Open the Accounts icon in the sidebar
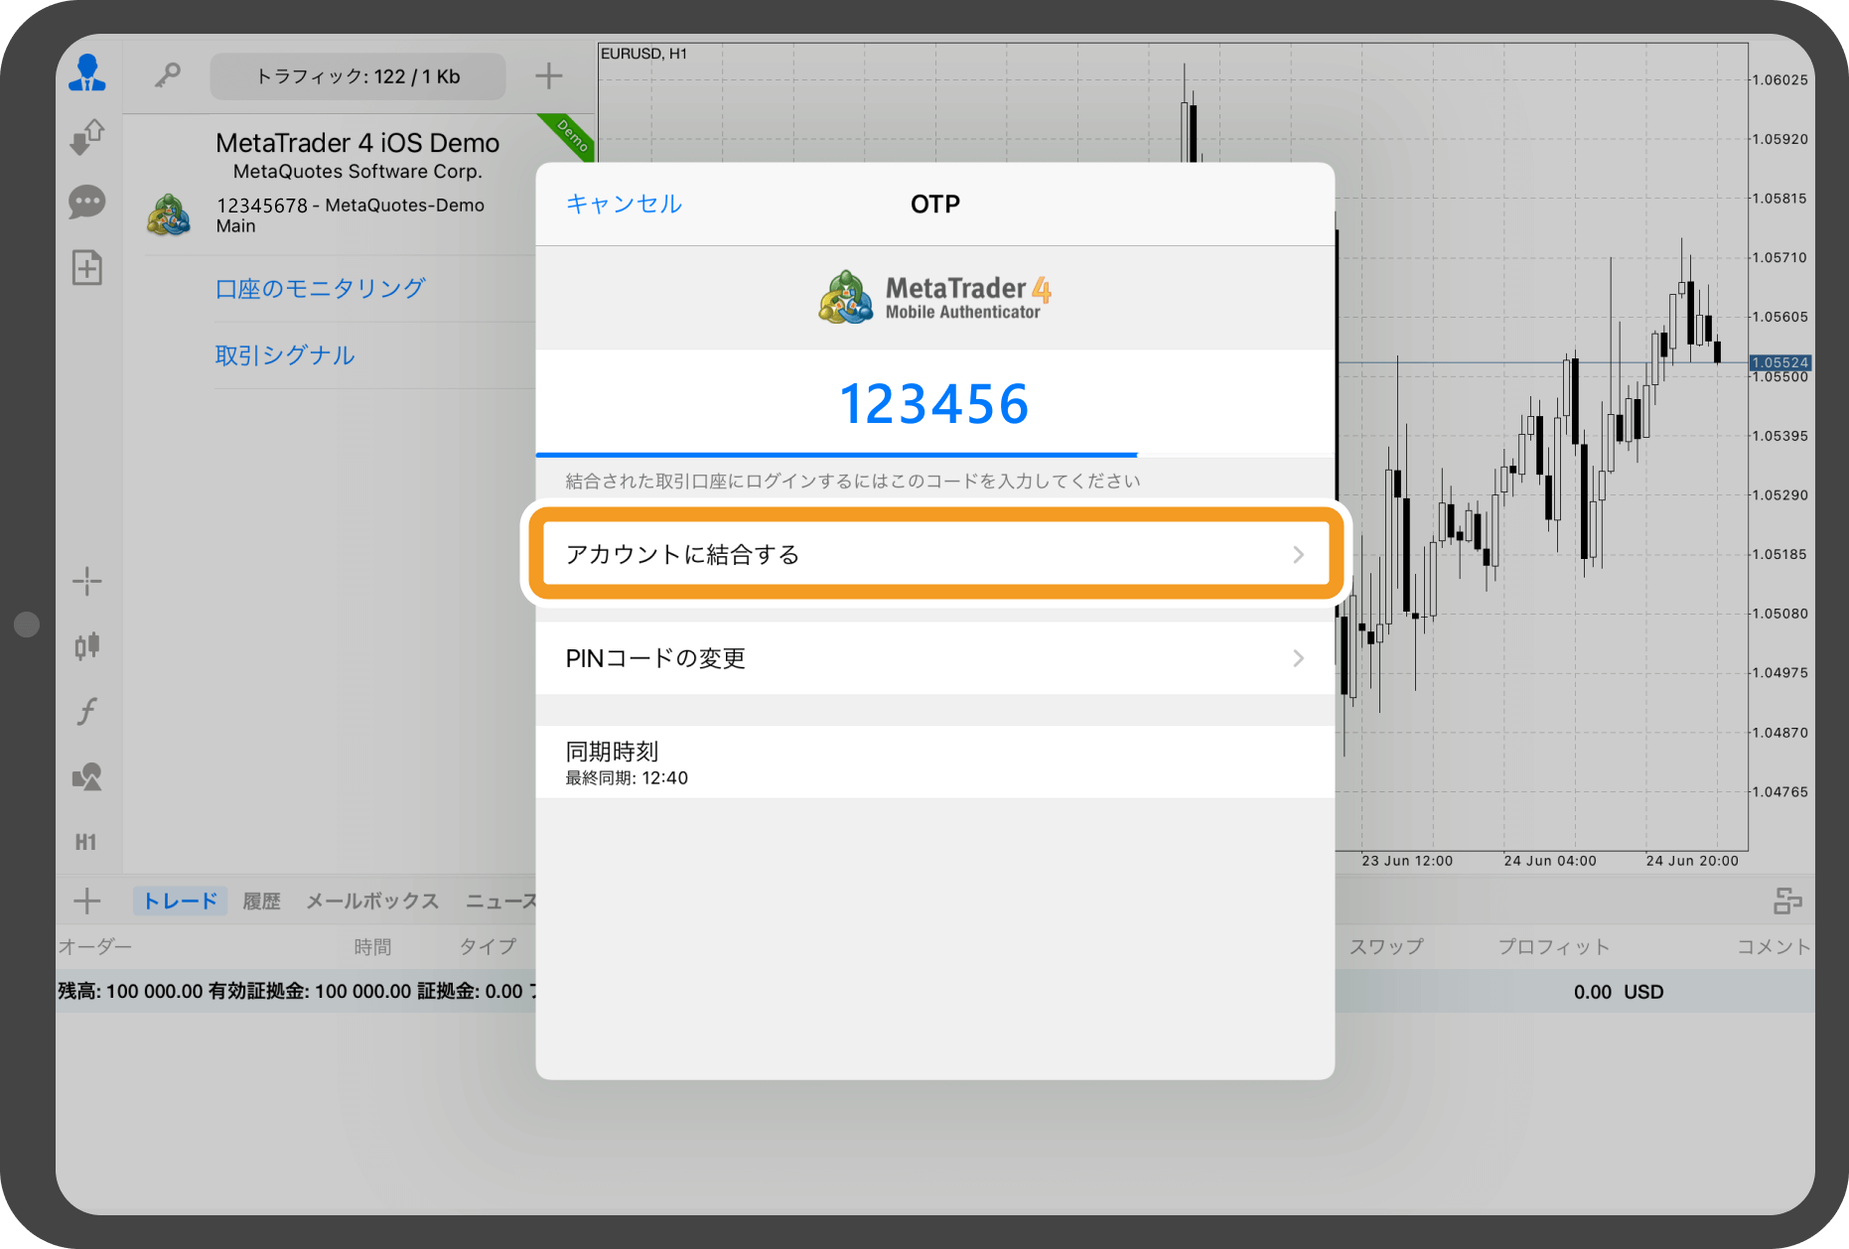This screenshot has width=1849, height=1249. pyautogui.click(x=87, y=73)
